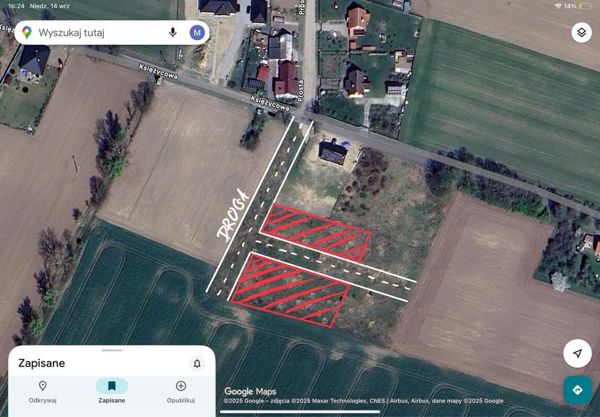Image resolution: width=600 pixels, height=417 pixels.
Task: Tap the notifications bell icon
Action: coord(197,363)
